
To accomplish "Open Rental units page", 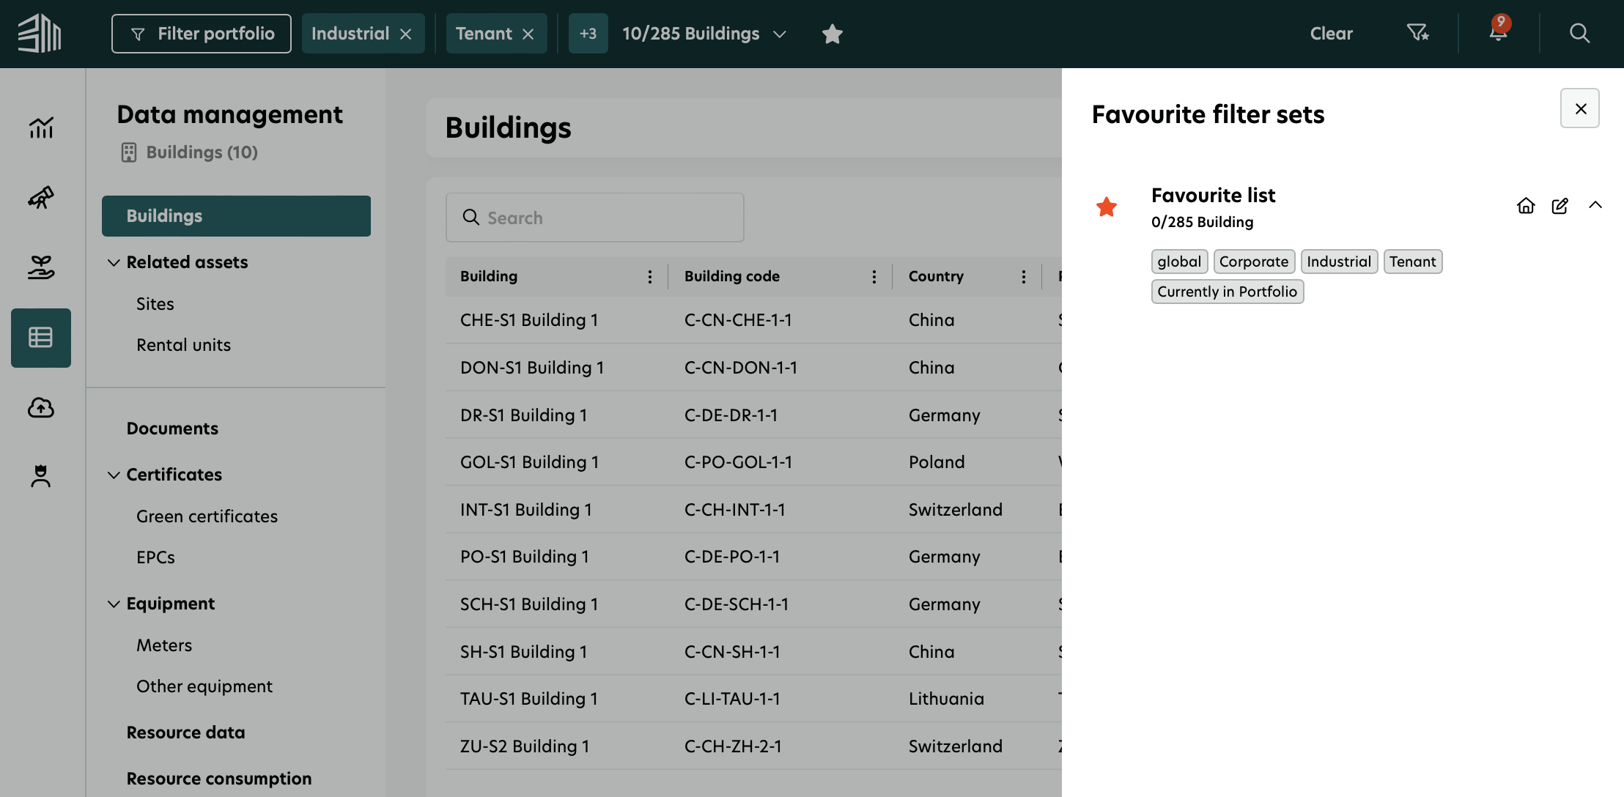I will point(184,345).
